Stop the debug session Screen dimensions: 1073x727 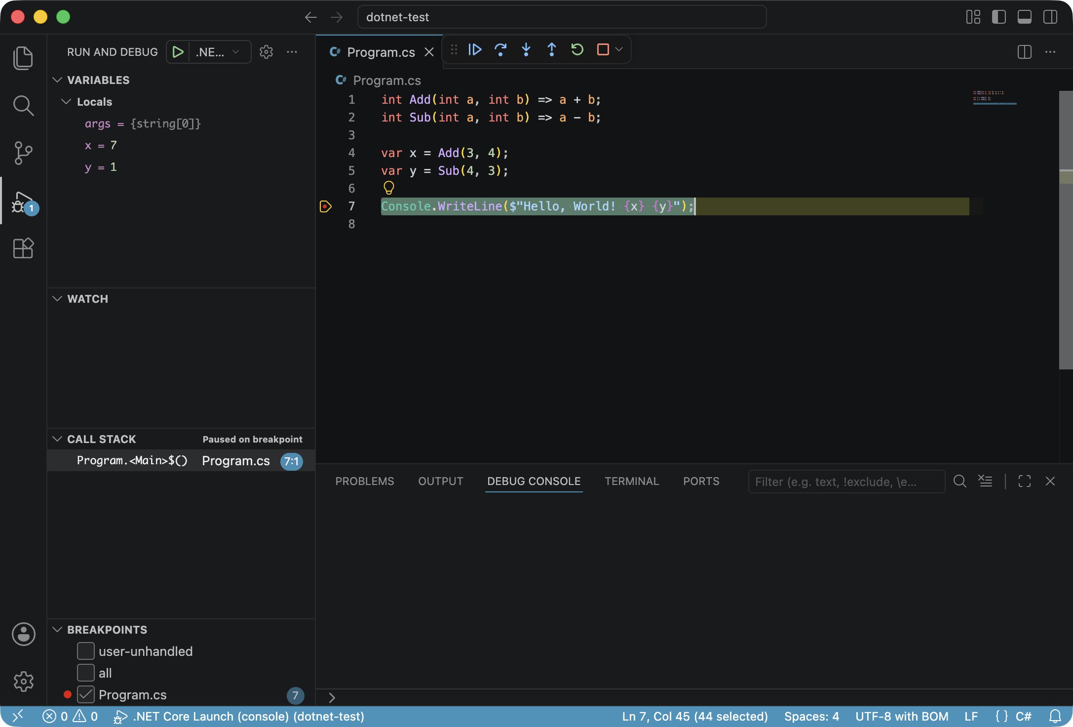(x=603, y=49)
